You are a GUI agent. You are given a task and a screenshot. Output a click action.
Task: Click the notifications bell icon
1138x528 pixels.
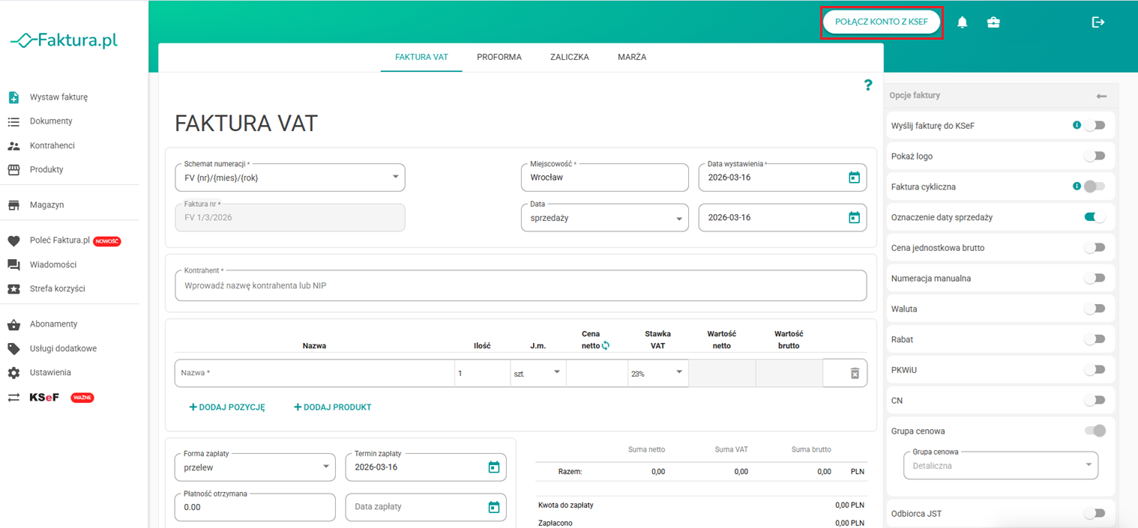tap(962, 22)
